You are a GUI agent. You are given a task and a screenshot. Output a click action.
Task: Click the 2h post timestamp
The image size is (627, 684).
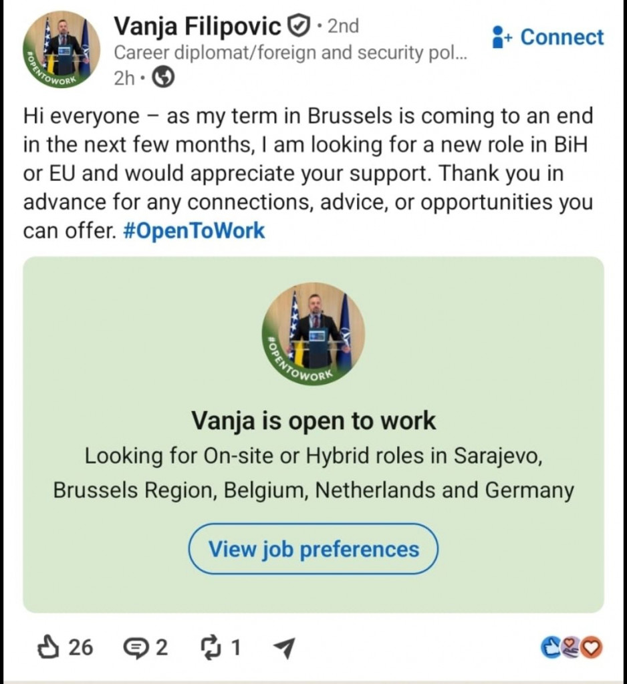pos(124,78)
